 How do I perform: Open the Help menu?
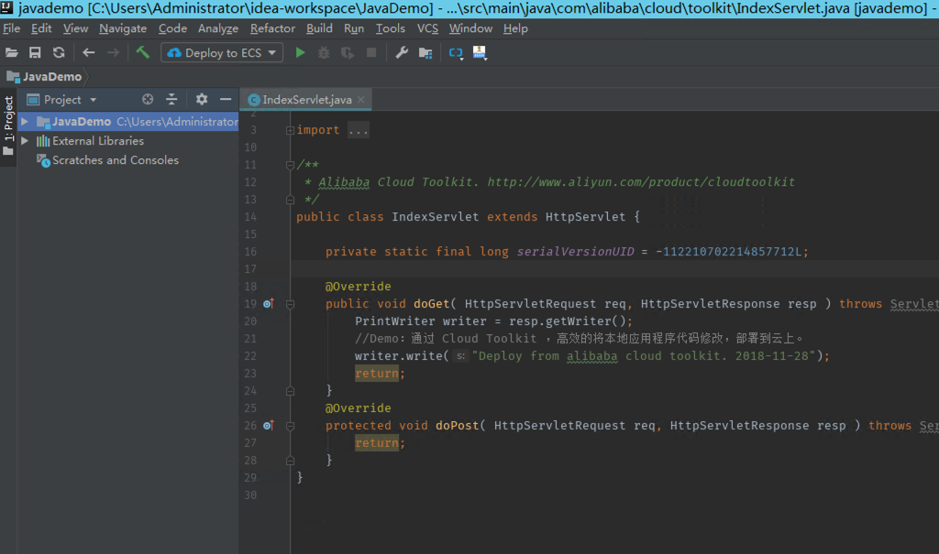pyautogui.click(x=515, y=28)
